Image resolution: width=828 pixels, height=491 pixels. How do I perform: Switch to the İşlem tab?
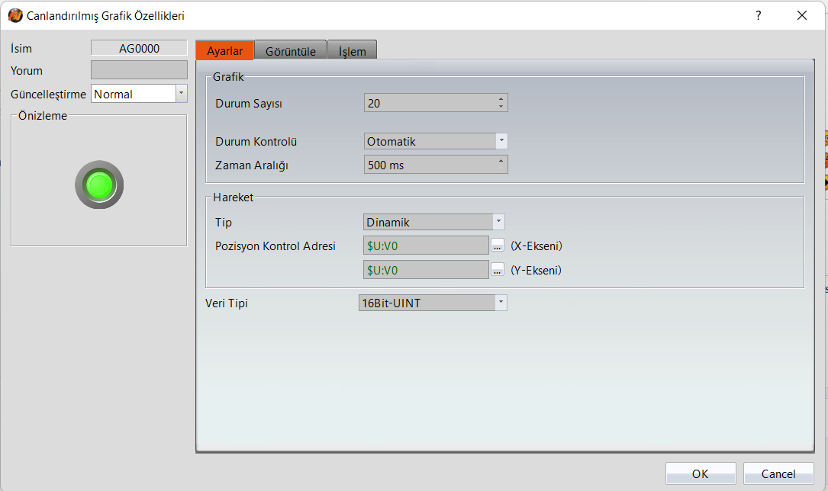[352, 51]
